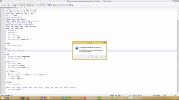Close the Reload dialog with X

tap(105, 42)
